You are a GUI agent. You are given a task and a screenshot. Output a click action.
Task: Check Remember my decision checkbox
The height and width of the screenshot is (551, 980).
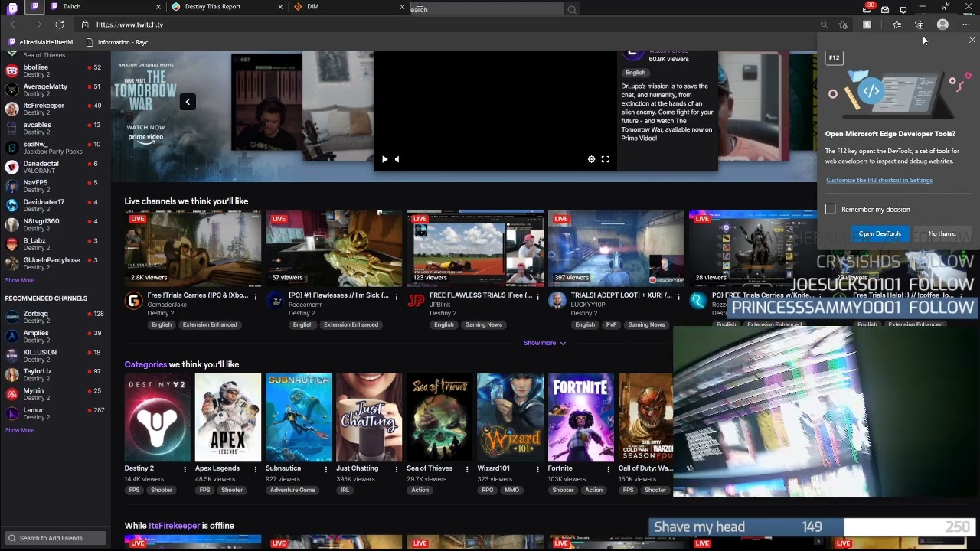tap(831, 209)
